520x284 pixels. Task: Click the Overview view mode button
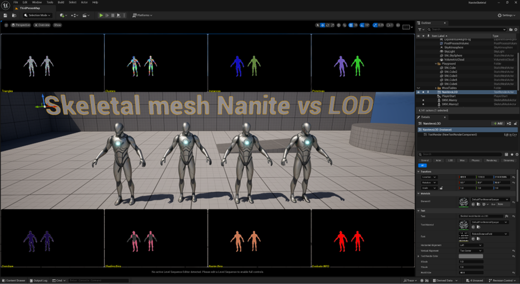click(x=42, y=25)
